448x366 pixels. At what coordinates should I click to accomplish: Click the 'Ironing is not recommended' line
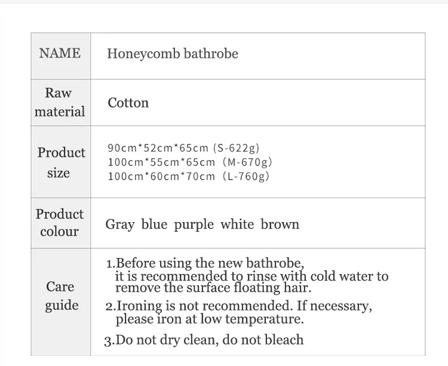(238, 306)
